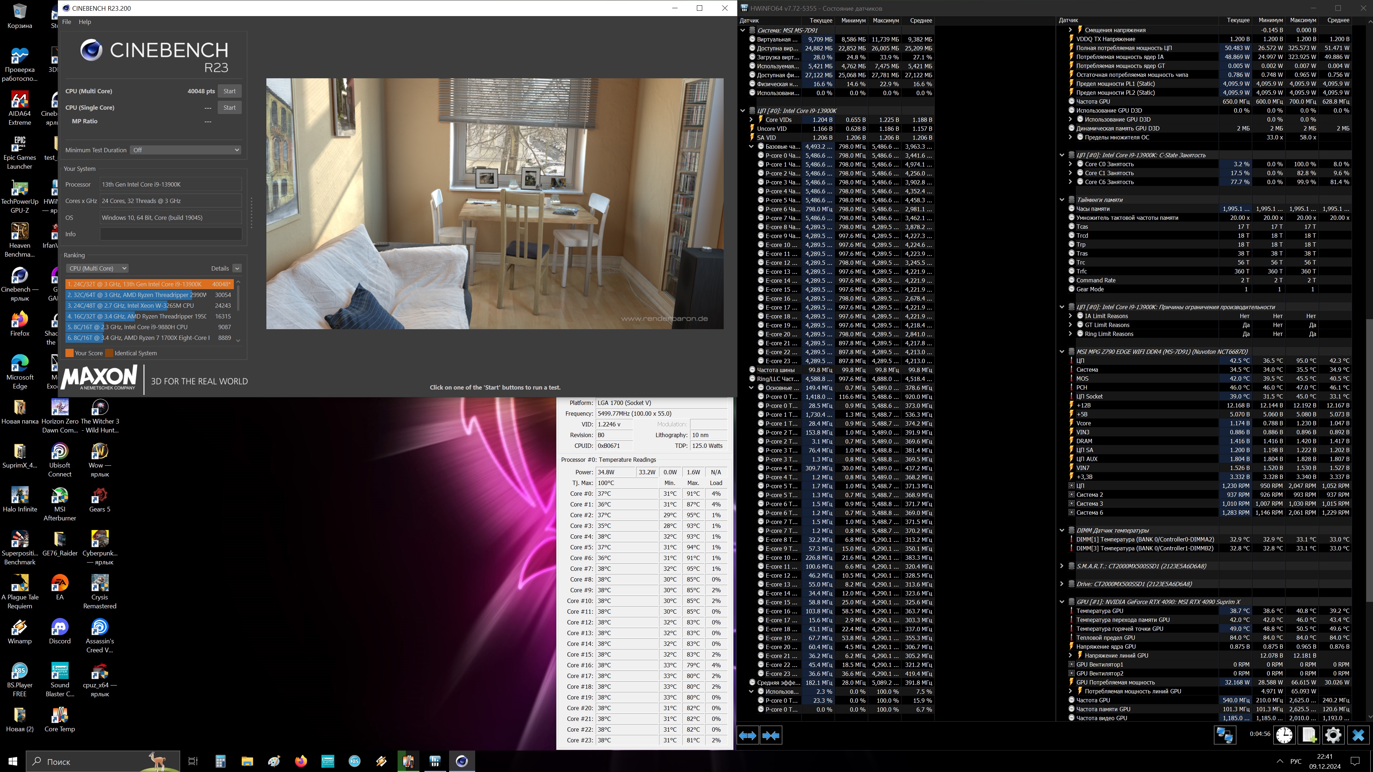The width and height of the screenshot is (1373, 772).
Task: Open Minimum Test Duration dropdown
Action: coord(186,150)
